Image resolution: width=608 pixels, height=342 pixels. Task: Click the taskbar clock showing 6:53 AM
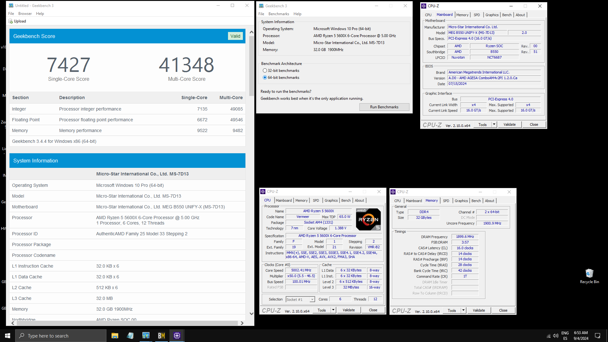(581, 336)
